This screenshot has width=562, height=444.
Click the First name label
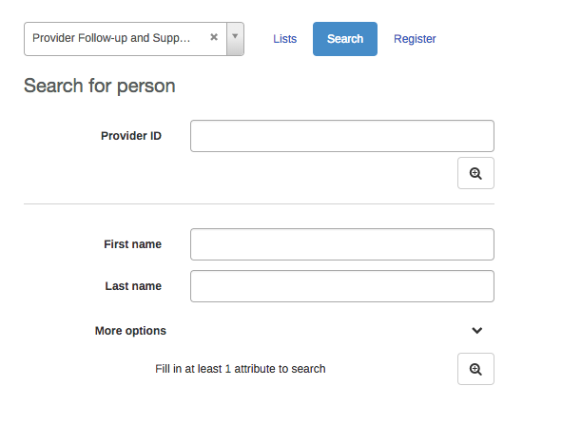[x=132, y=244]
